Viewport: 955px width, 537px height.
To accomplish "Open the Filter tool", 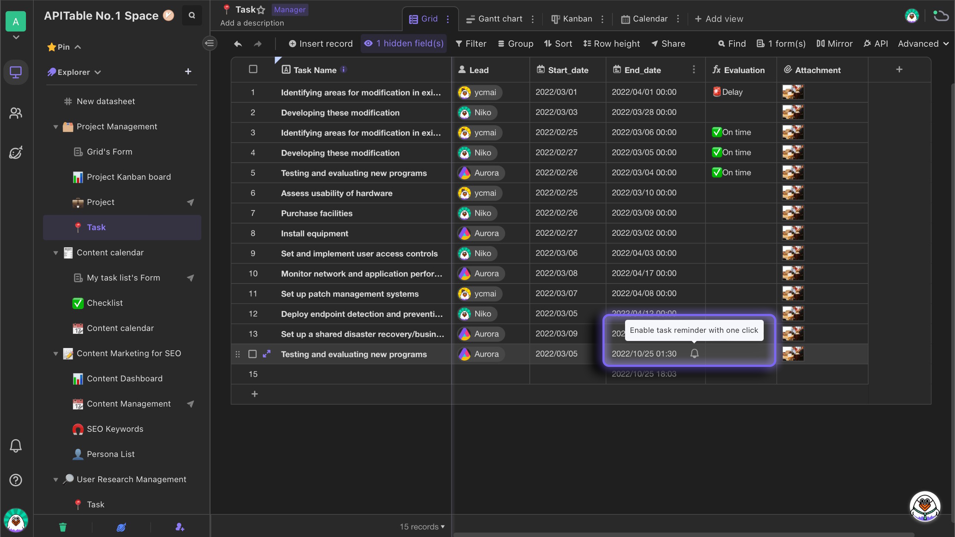I will (471, 44).
